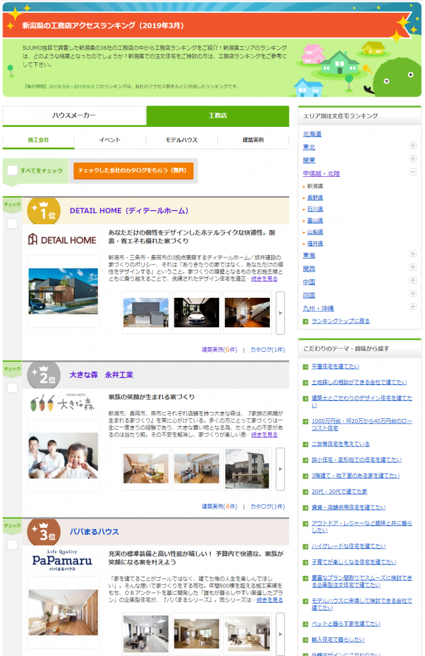
Task: Click green arrow icon beside ランキングトップに戻る
Action: [x=306, y=321]
